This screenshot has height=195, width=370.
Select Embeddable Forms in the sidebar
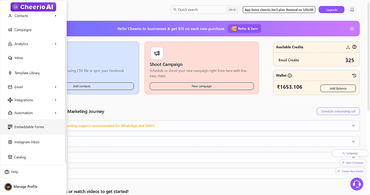click(x=33, y=127)
